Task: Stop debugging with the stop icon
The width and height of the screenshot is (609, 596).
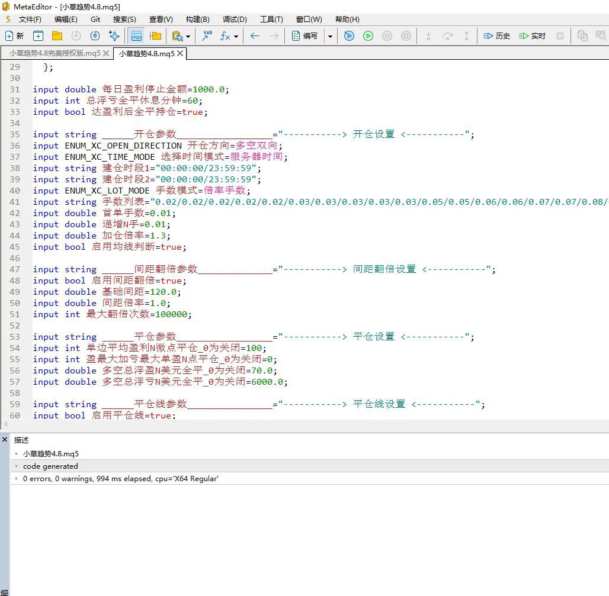Action: tap(406, 36)
